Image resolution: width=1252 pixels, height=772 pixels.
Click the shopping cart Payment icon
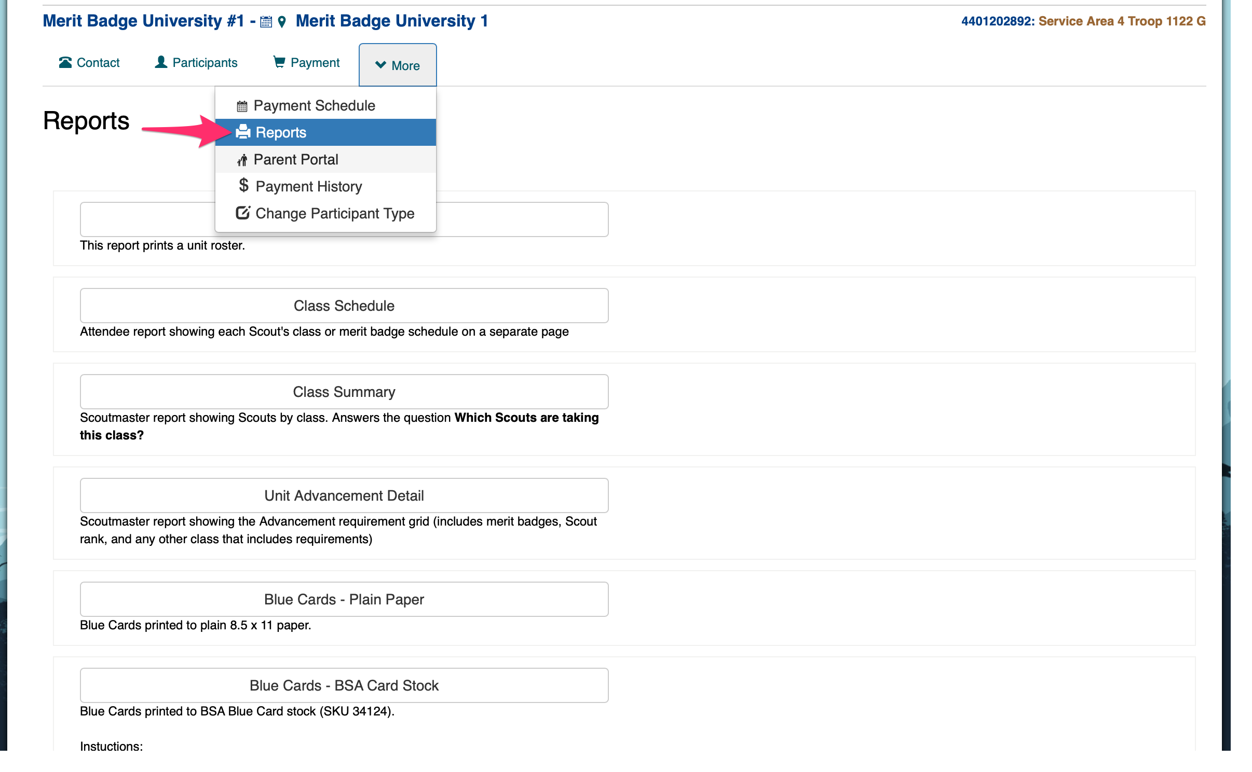(279, 62)
